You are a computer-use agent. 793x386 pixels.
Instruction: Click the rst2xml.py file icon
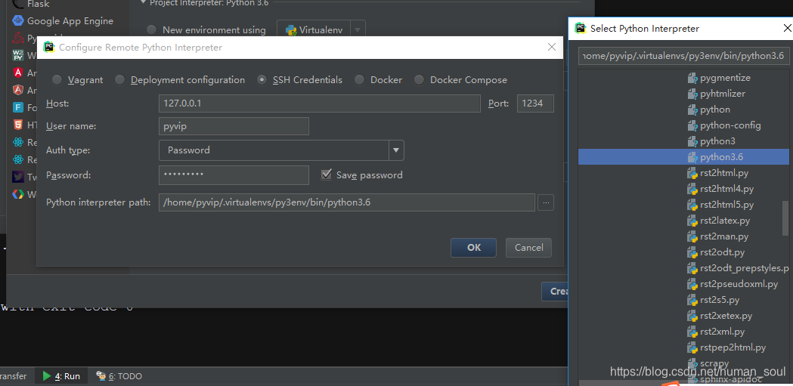692,332
